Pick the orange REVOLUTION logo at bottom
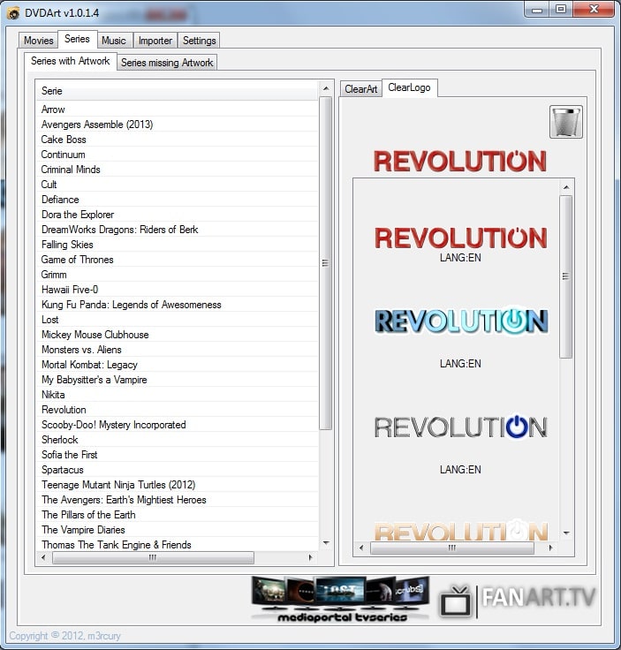 [461, 531]
